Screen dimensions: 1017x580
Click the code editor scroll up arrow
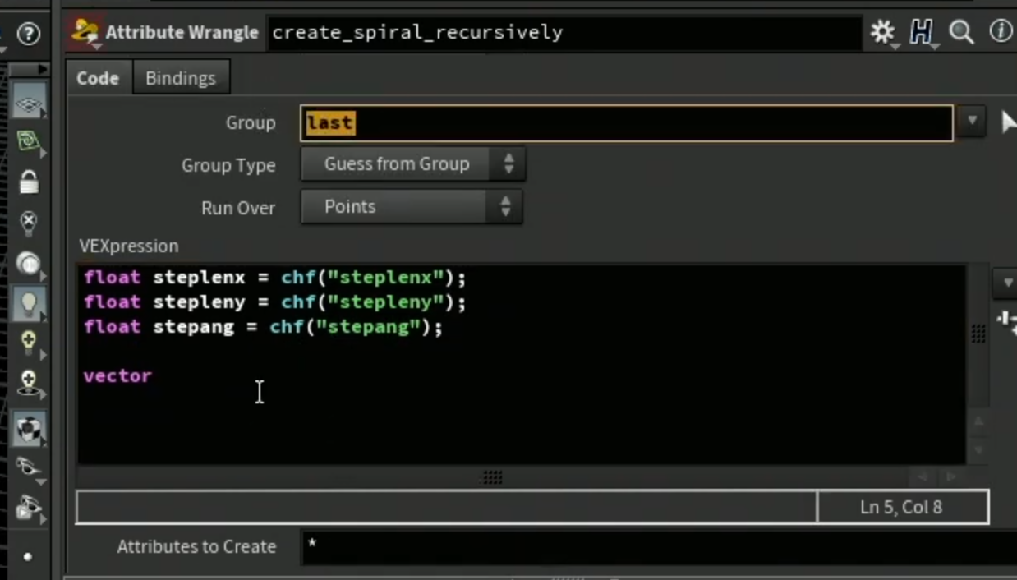978,421
